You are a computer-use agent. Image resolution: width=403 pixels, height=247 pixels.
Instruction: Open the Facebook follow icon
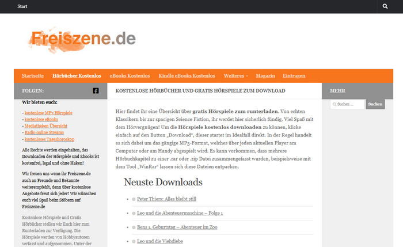96,91
